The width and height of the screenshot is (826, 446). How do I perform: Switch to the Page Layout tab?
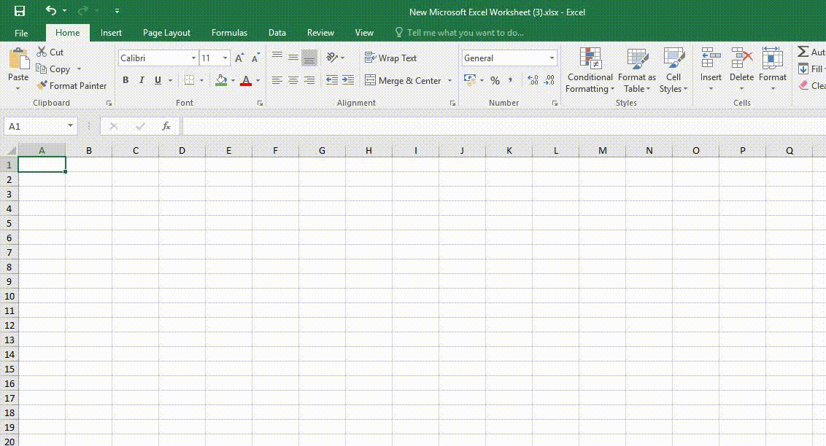coord(166,33)
